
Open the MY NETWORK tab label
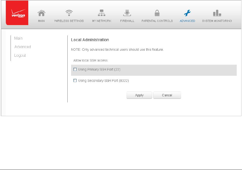[x=102, y=21]
